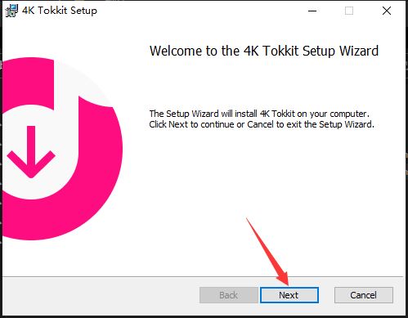Viewport: 408px width, 318px height.
Task: Click the horizontal separator line above the buttons
Action: [x=203, y=277]
